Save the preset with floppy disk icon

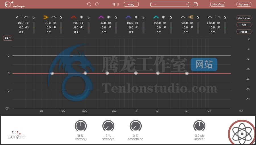(x=196, y=4)
